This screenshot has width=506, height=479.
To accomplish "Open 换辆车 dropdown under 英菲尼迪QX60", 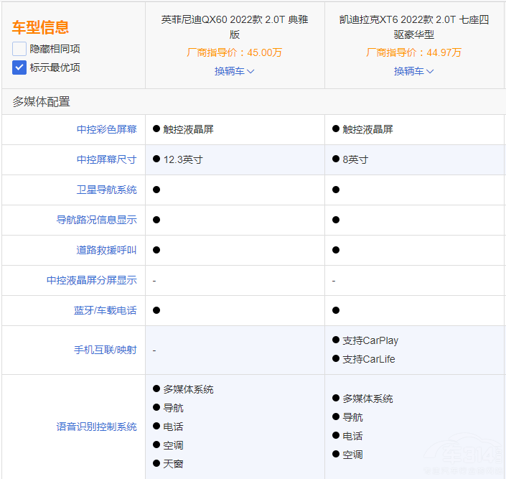I will tap(234, 71).
